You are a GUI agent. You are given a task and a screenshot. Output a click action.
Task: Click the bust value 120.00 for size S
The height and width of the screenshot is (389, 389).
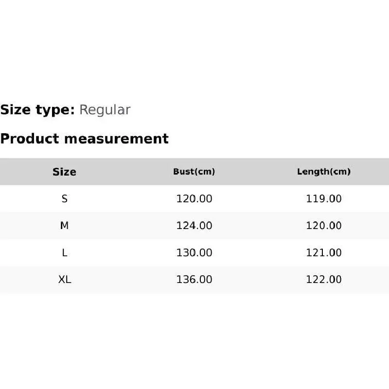[x=194, y=198]
